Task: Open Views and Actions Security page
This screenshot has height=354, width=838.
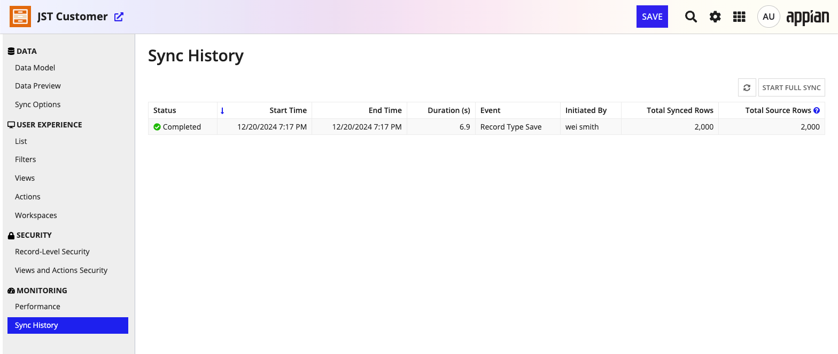Action: pos(61,270)
